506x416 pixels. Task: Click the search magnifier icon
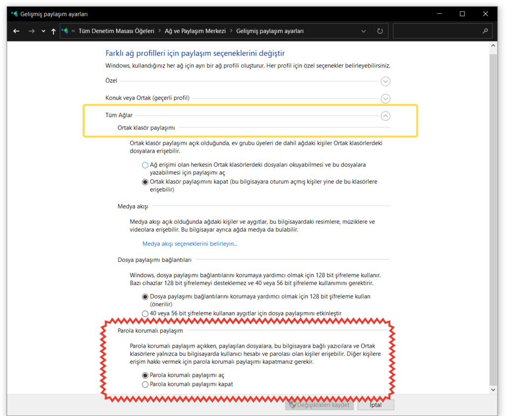pyautogui.click(x=485, y=31)
